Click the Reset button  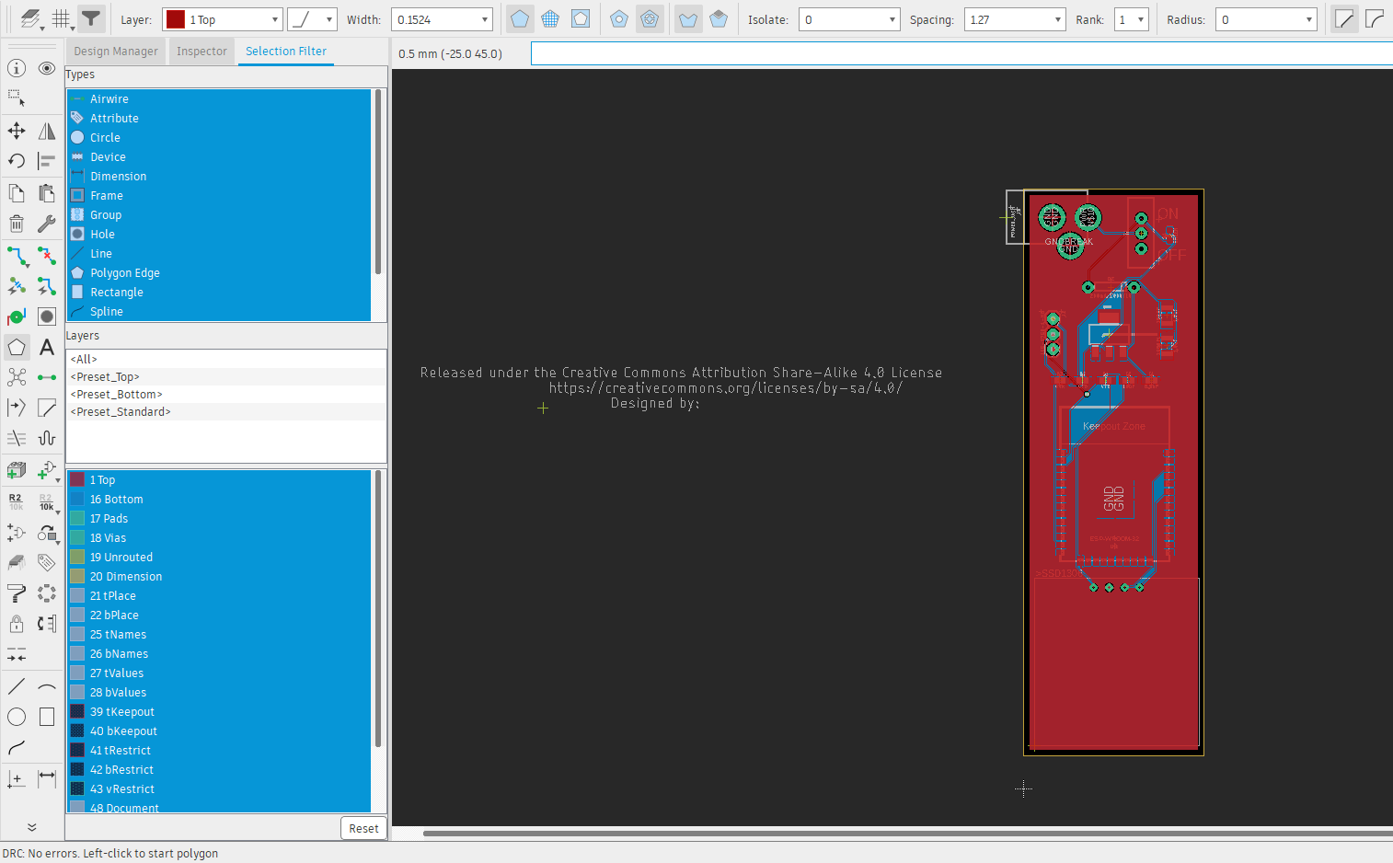tap(363, 828)
